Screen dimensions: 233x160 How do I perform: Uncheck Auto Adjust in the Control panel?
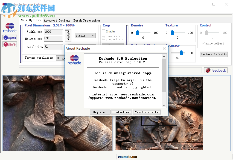coord(203,43)
